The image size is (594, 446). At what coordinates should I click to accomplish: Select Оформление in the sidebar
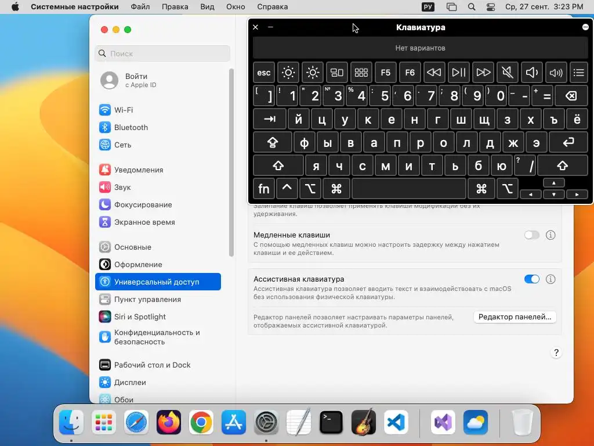click(158, 265)
